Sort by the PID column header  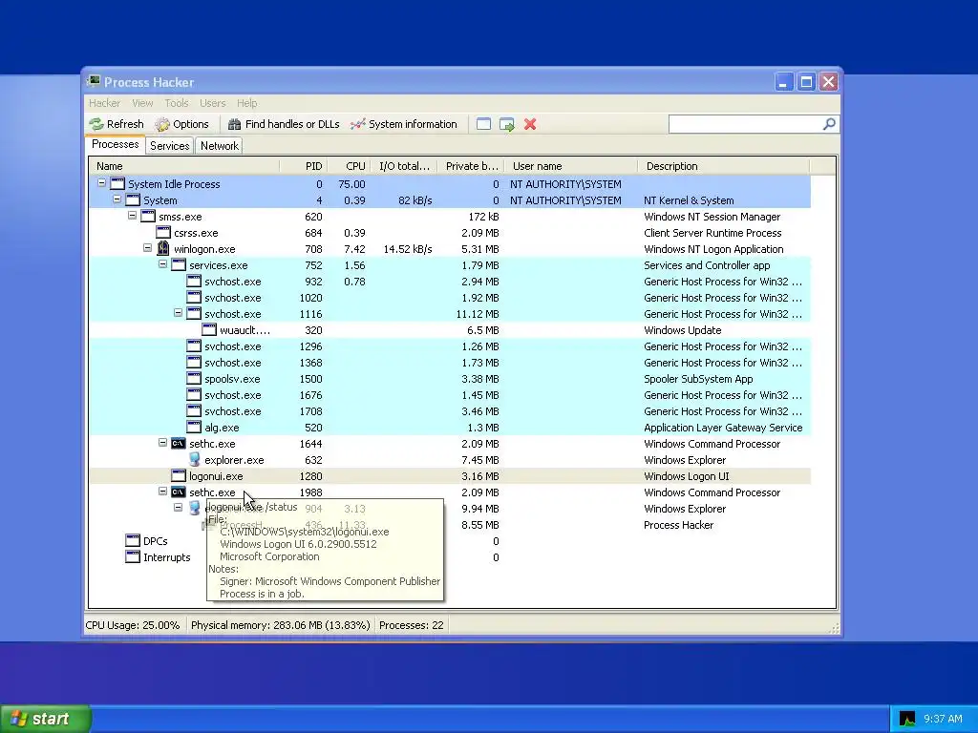click(x=303, y=166)
